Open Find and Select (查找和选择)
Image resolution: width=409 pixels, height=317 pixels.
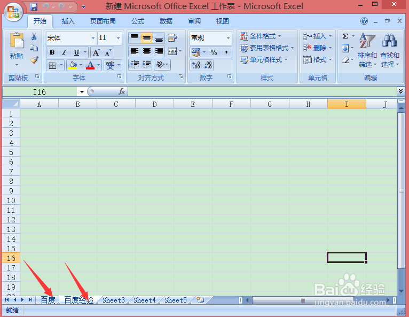(390, 50)
